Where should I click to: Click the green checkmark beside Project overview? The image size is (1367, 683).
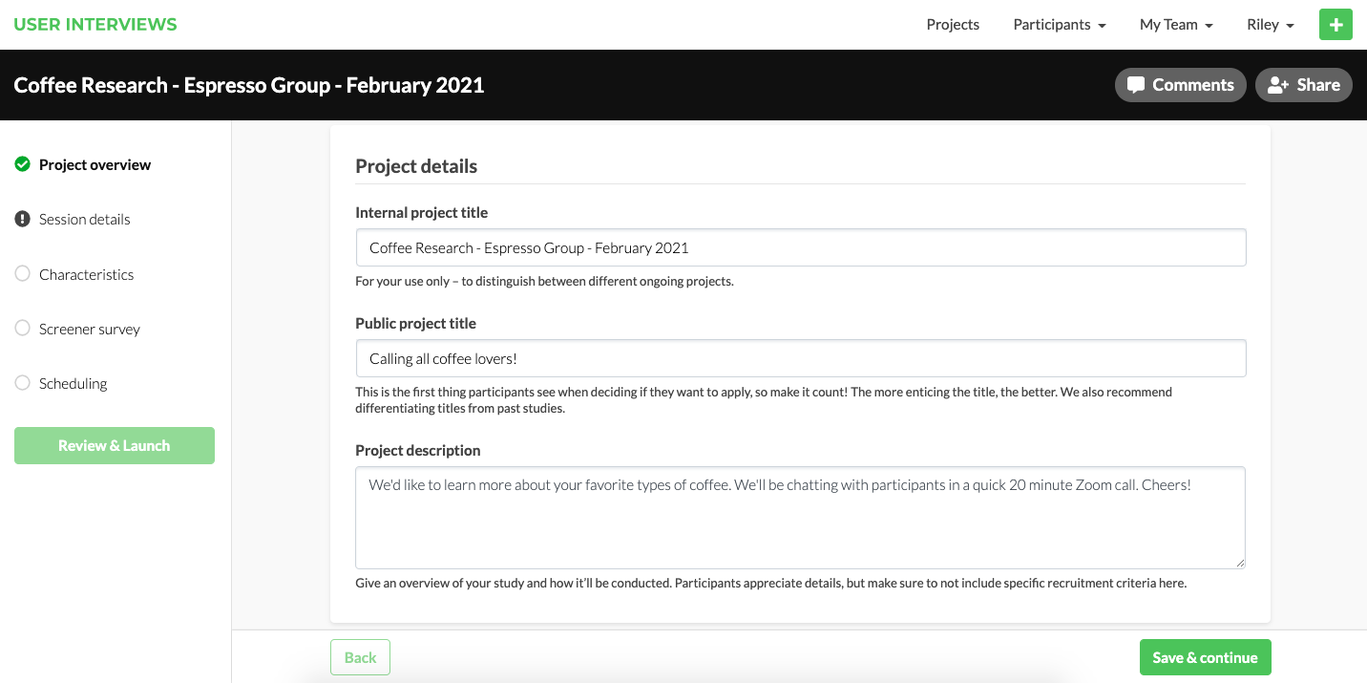pyautogui.click(x=23, y=164)
